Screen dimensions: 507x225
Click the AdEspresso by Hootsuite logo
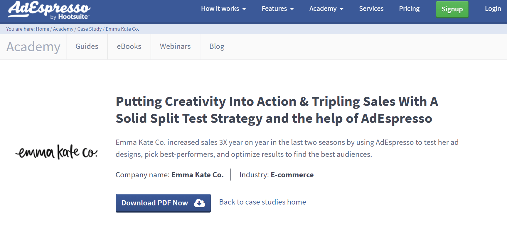pos(49,11)
